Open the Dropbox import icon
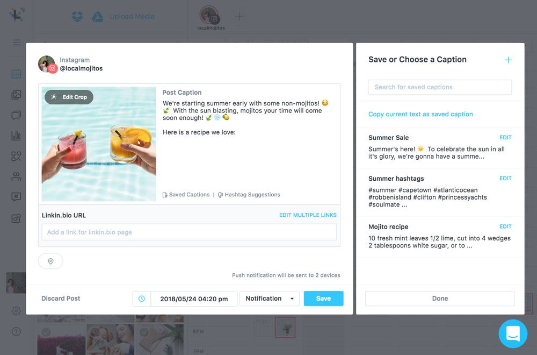 click(77, 17)
